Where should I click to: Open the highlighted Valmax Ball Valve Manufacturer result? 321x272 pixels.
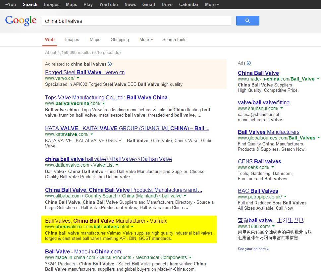pos(106,221)
